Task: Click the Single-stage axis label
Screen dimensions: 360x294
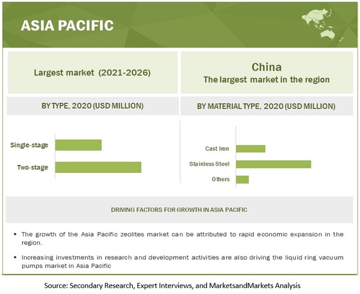Action: (x=29, y=146)
